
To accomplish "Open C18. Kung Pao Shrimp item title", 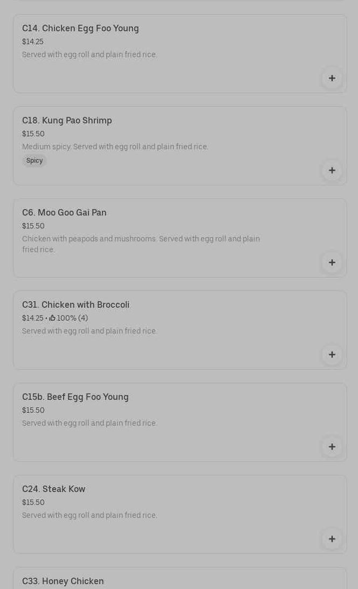I will click(67, 121).
